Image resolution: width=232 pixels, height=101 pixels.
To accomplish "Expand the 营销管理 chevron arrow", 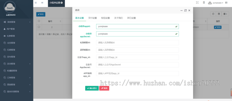I will point(30,85).
